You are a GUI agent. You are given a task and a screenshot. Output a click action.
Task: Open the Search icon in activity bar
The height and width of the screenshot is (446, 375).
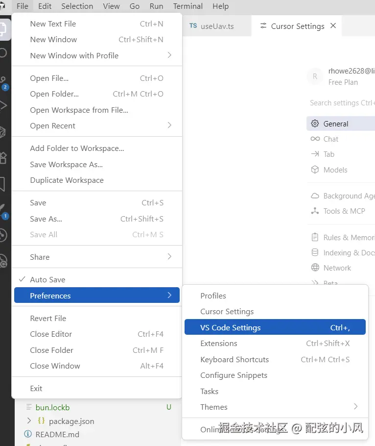coord(3,53)
